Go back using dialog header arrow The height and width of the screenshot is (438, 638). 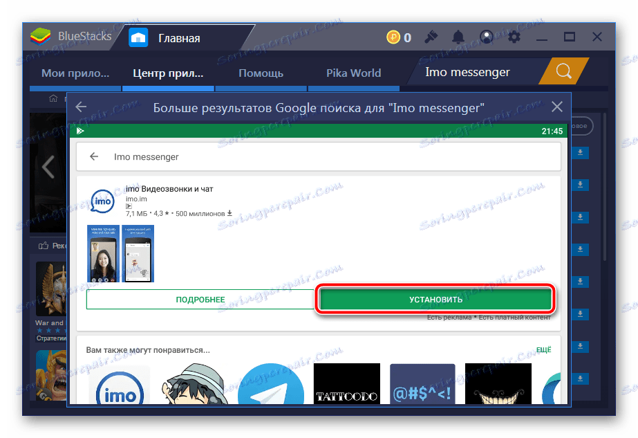(81, 107)
